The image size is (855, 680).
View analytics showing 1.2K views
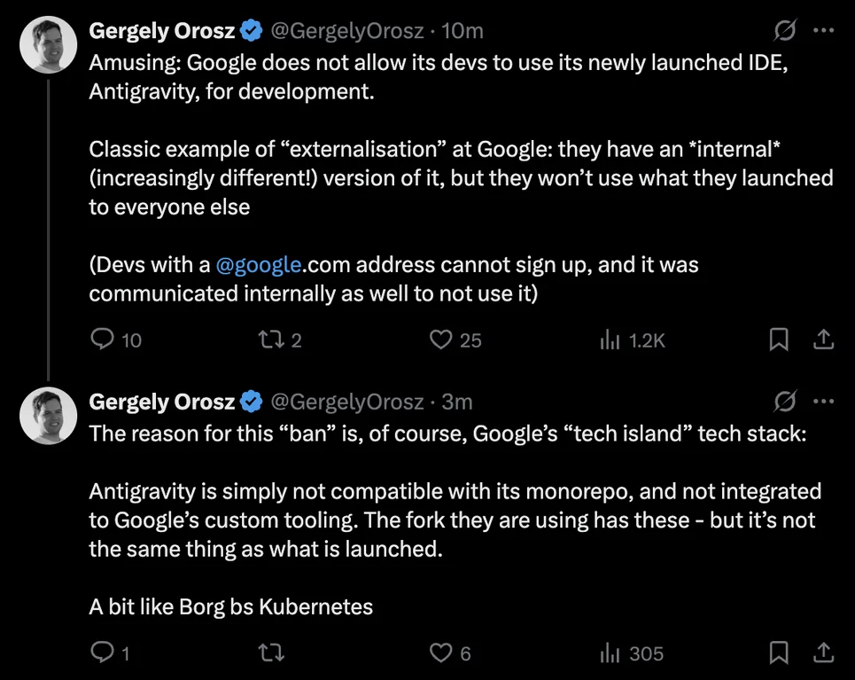(x=610, y=340)
